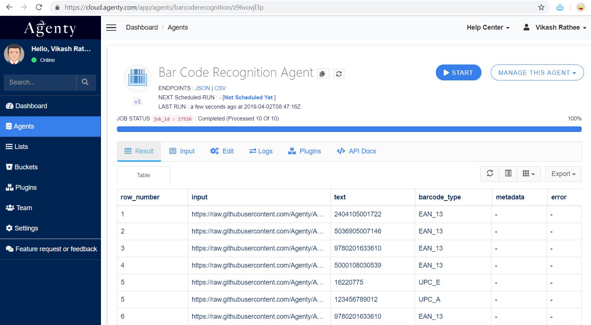
Task: Open Team in the sidebar
Action: 50,208
